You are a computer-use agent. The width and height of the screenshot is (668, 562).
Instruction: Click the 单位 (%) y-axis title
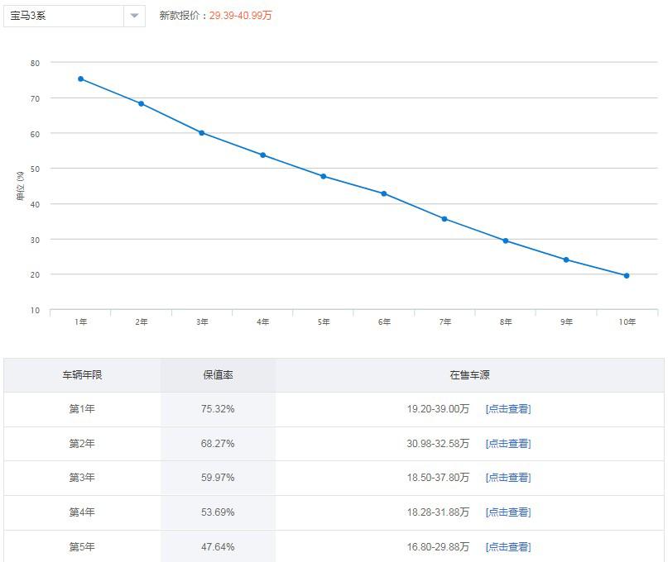[20, 186]
